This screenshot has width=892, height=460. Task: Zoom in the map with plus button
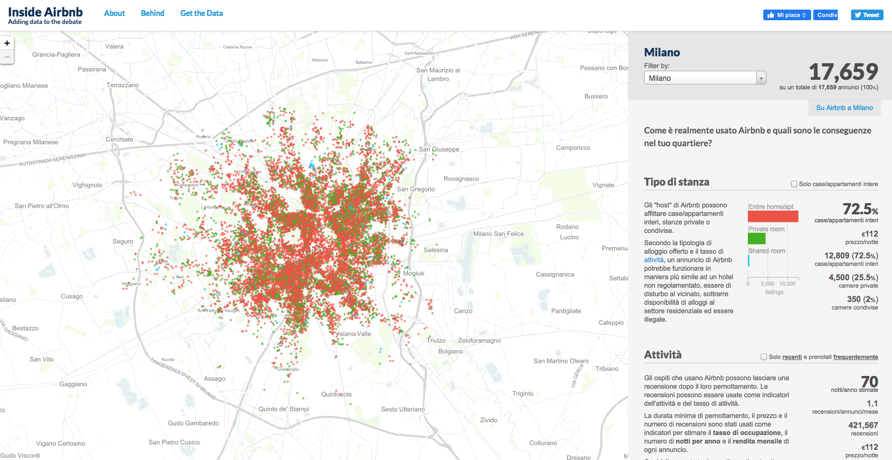pyautogui.click(x=7, y=43)
